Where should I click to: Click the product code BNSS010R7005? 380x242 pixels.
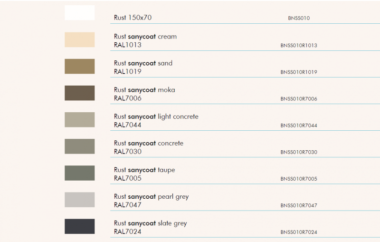(x=299, y=179)
